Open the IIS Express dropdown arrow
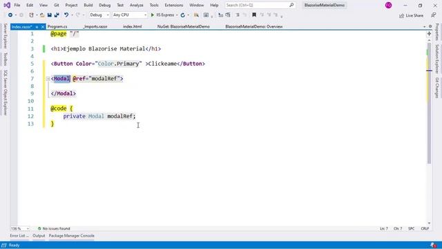442x249 pixels. 177,15
